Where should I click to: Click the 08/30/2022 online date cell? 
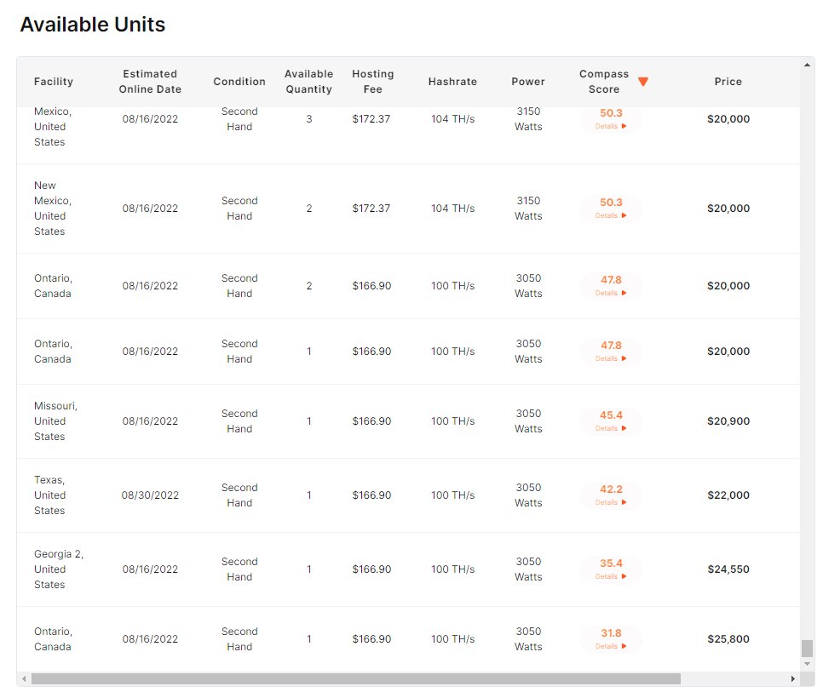click(150, 495)
